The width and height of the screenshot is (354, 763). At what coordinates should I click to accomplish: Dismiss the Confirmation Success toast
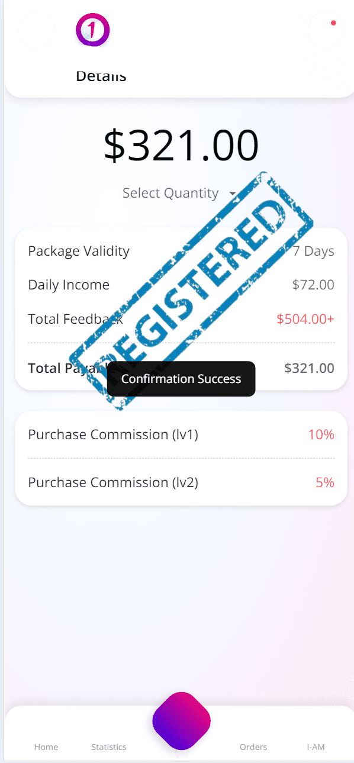tap(181, 379)
